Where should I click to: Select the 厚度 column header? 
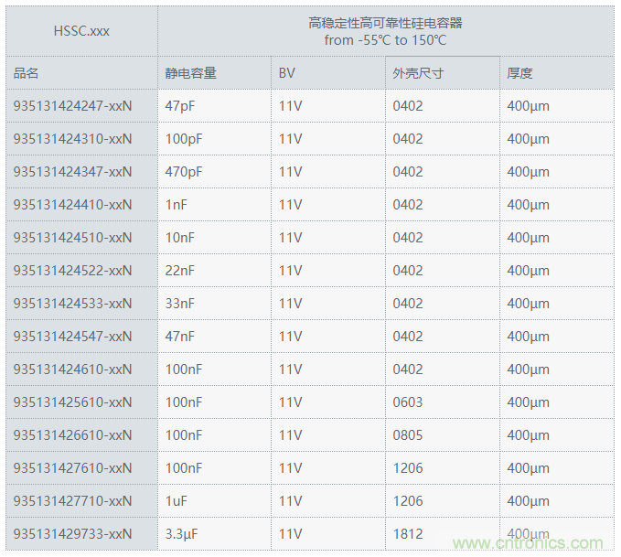(x=519, y=73)
